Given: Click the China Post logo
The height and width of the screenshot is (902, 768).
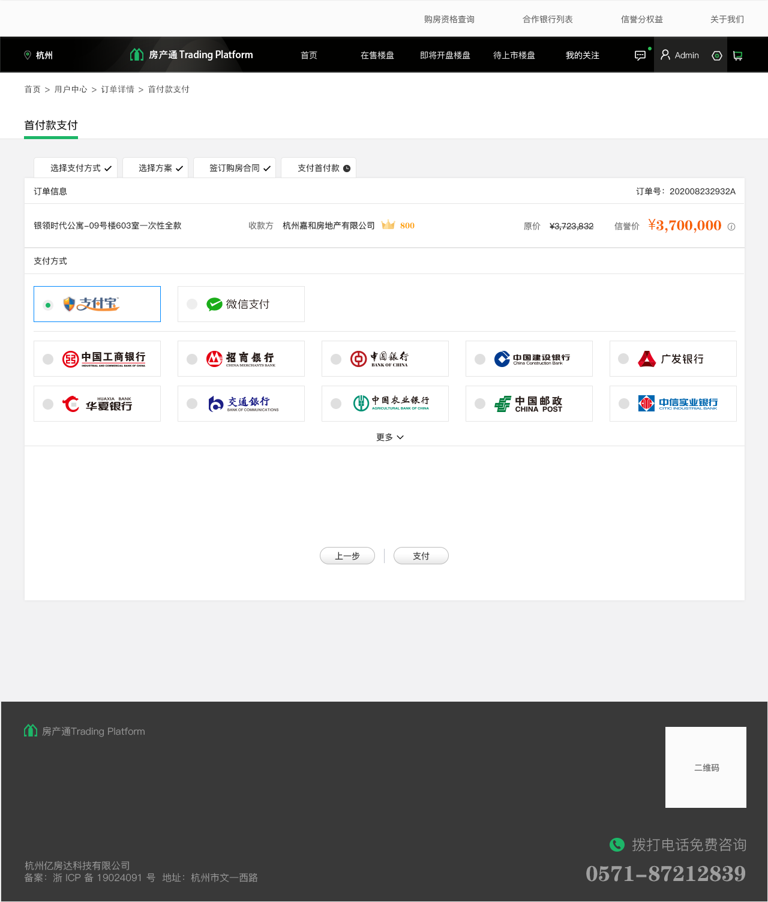Looking at the screenshot, I should (529, 404).
